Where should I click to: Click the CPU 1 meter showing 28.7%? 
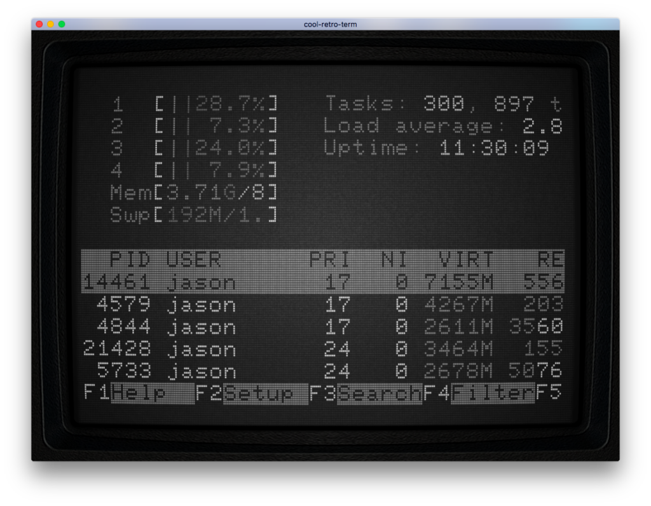pyautogui.click(x=195, y=104)
